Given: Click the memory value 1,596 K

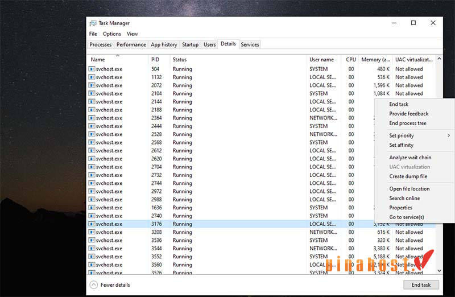Looking at the screenshot, I should [382, 85].
